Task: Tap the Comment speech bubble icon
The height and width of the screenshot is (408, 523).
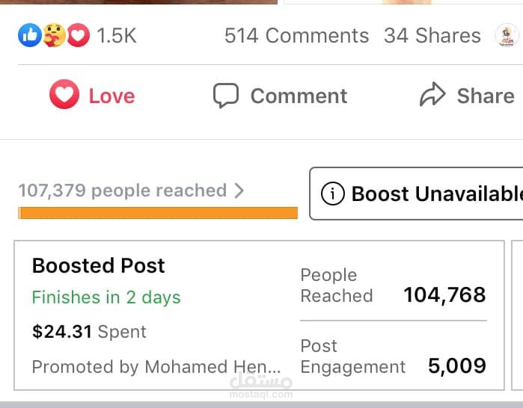Action: 225,96
